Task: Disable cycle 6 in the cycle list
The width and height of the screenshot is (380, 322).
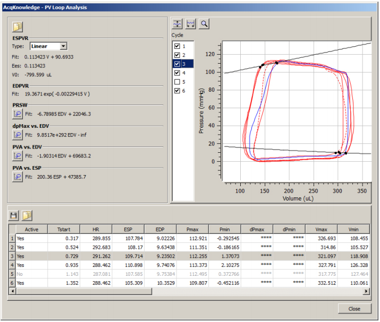Action: tap(178, 91)
